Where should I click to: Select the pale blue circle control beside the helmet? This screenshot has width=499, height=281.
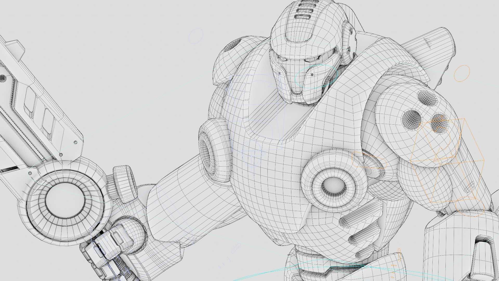click(x=195, y=36)
